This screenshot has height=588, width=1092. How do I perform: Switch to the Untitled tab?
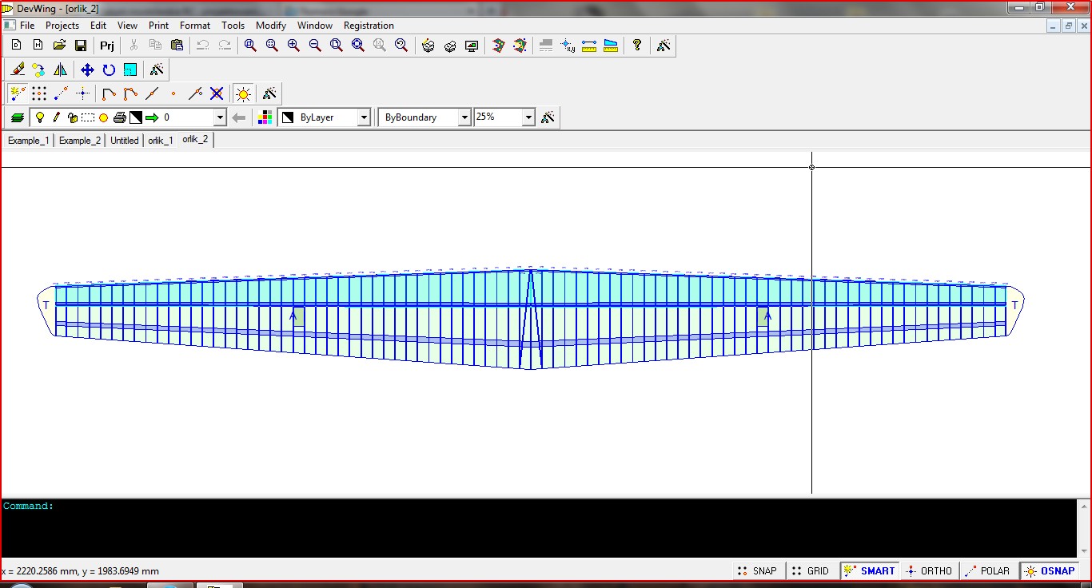(125, 141)
